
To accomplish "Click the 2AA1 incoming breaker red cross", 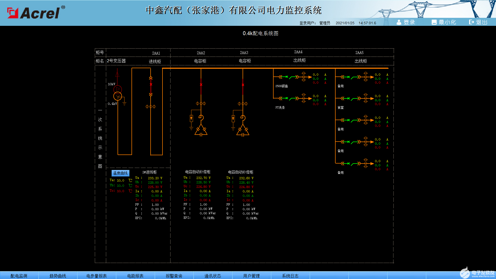I will click(151, 84).
